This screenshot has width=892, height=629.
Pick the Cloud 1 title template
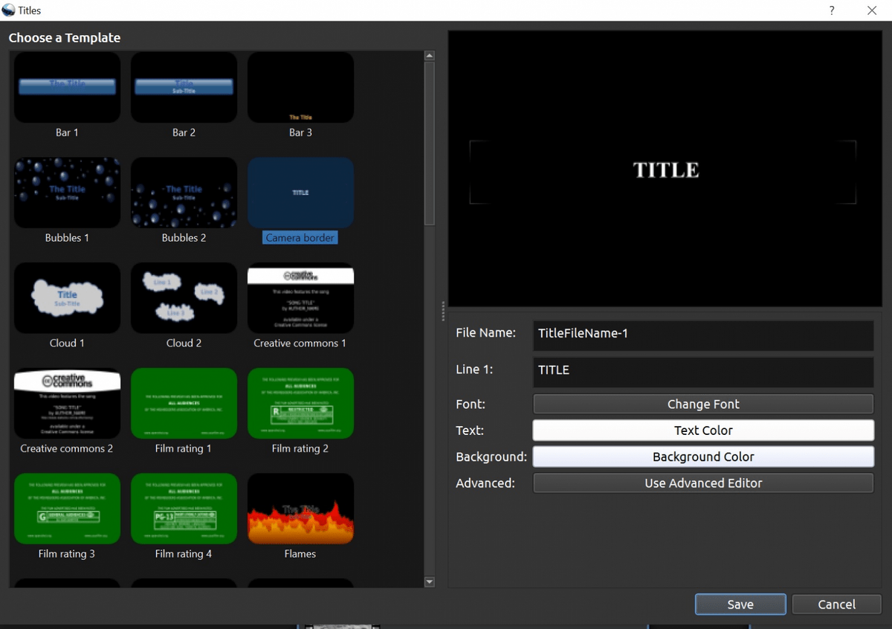pyautogui.click(x=67, y=297)
